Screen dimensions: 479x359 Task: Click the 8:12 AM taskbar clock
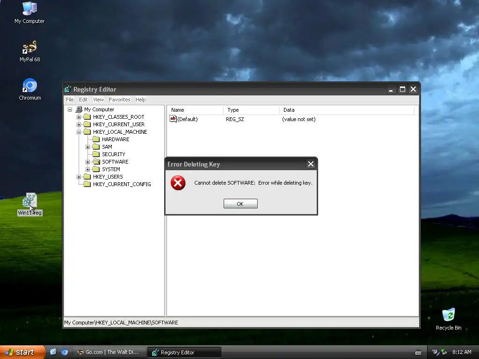(x=462, y=352)
